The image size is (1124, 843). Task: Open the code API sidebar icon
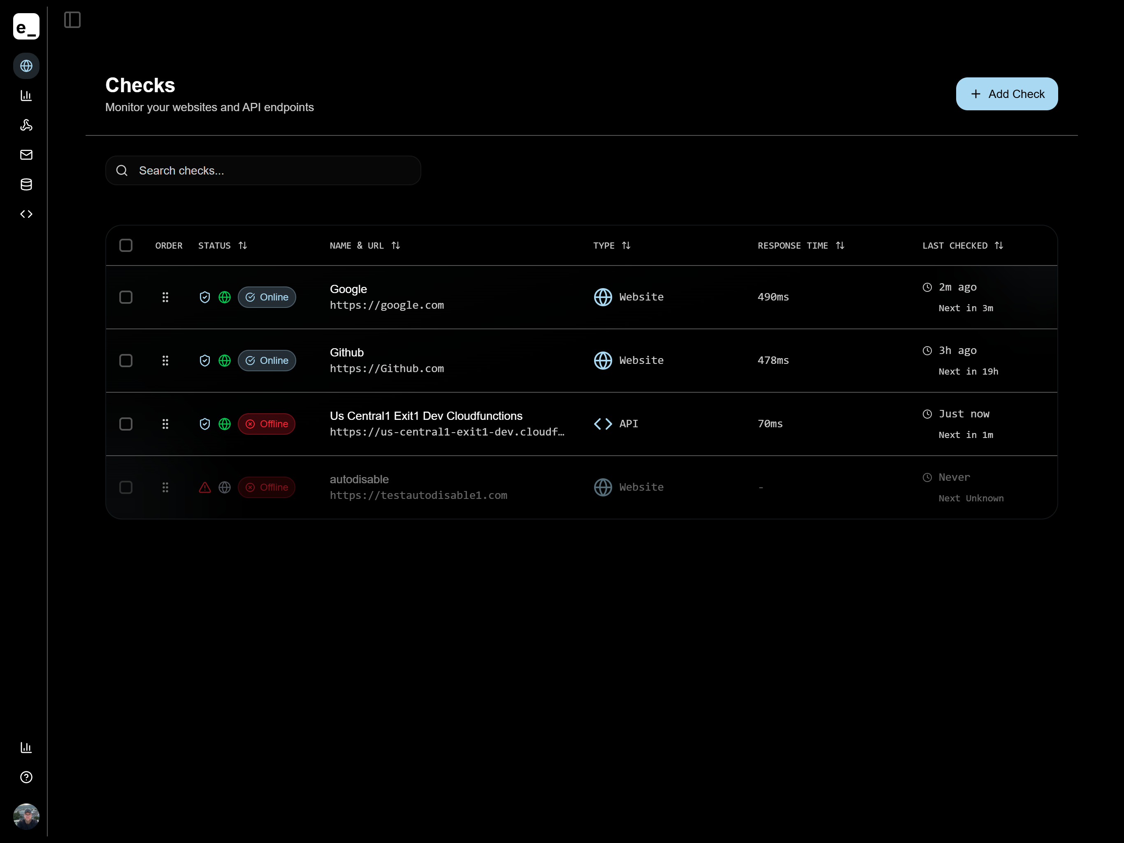(x=26, y=214)
